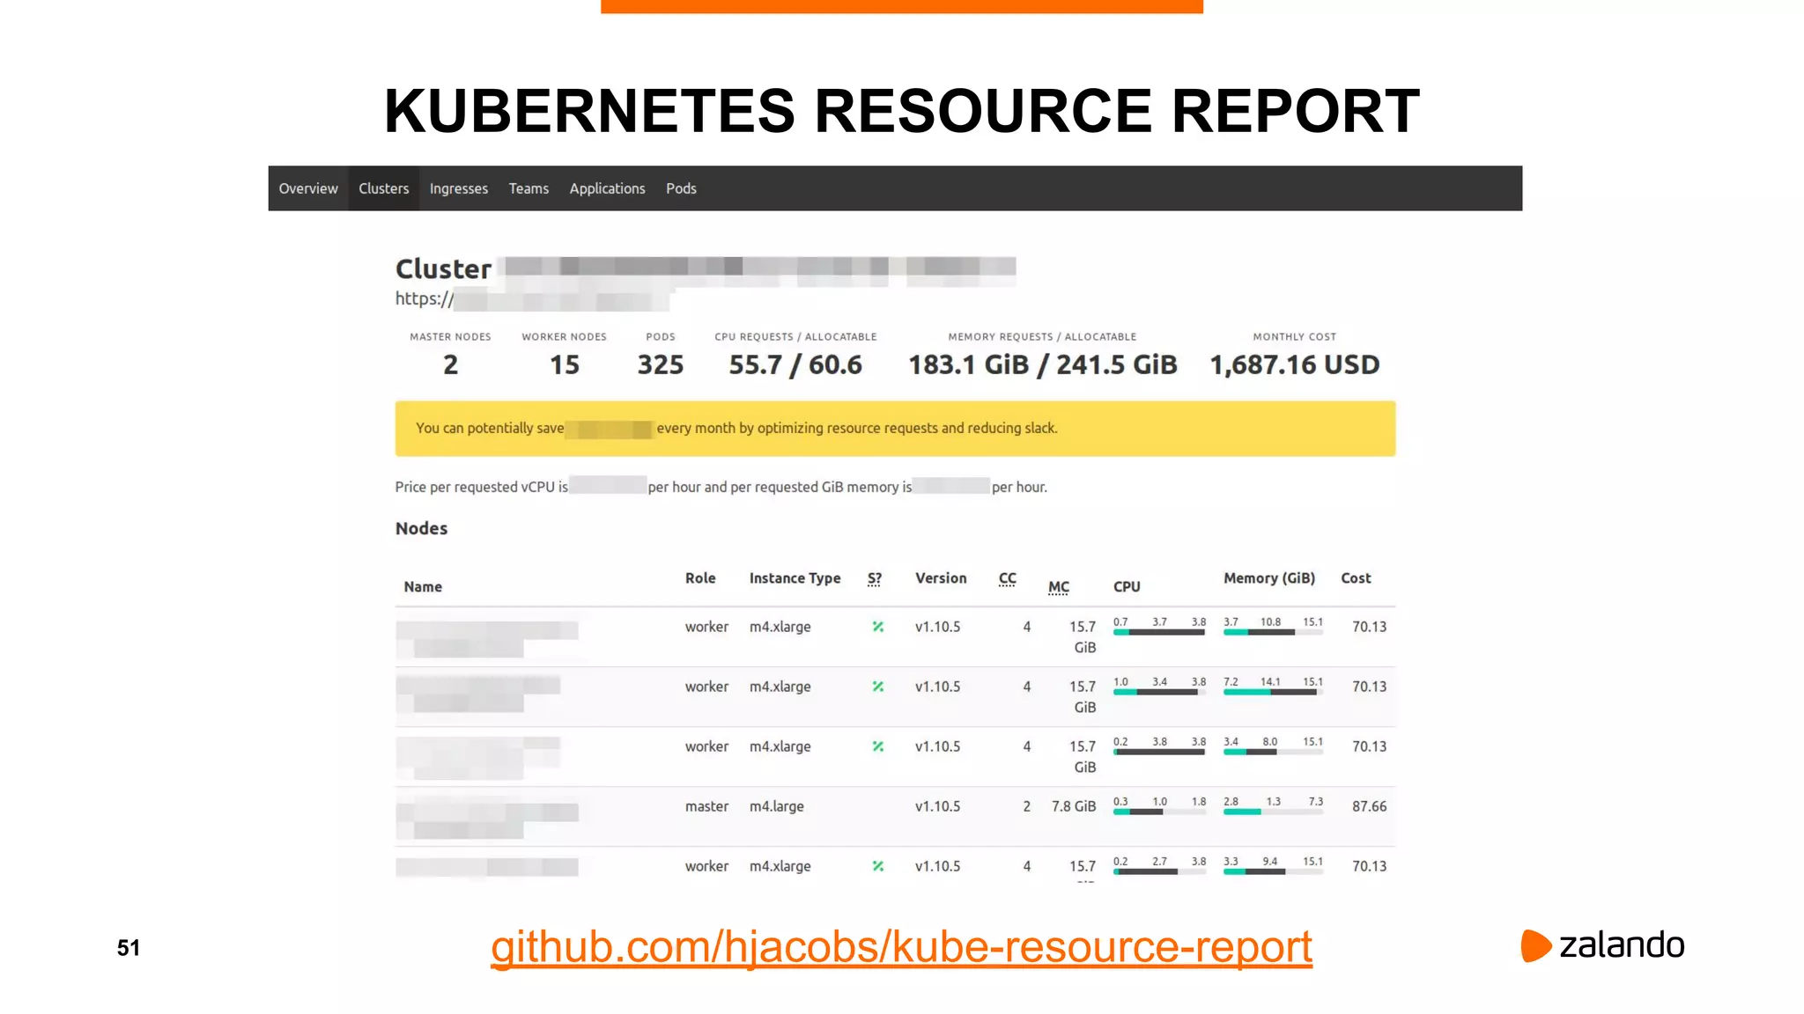Viewport: 1804px width, 1014px height.
Task: Sort nodes by Instance Type header
Action: (795, 578)
